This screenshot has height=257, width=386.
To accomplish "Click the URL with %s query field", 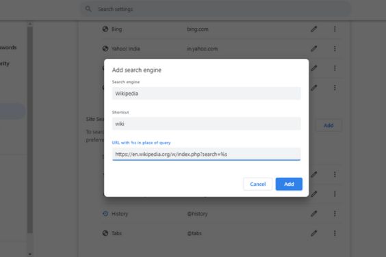I will [206, 154].
